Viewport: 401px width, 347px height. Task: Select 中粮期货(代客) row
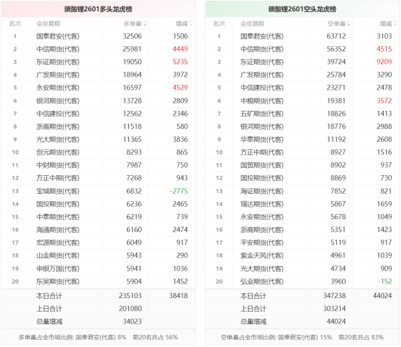click(302, 101)
